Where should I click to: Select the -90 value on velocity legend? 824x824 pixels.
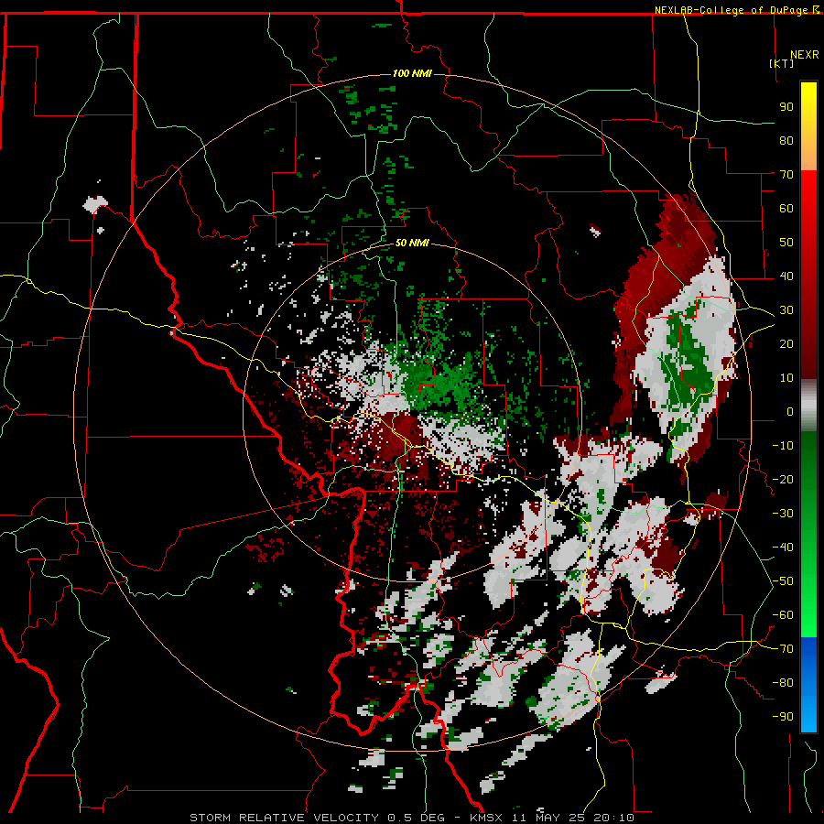(783, 717)
